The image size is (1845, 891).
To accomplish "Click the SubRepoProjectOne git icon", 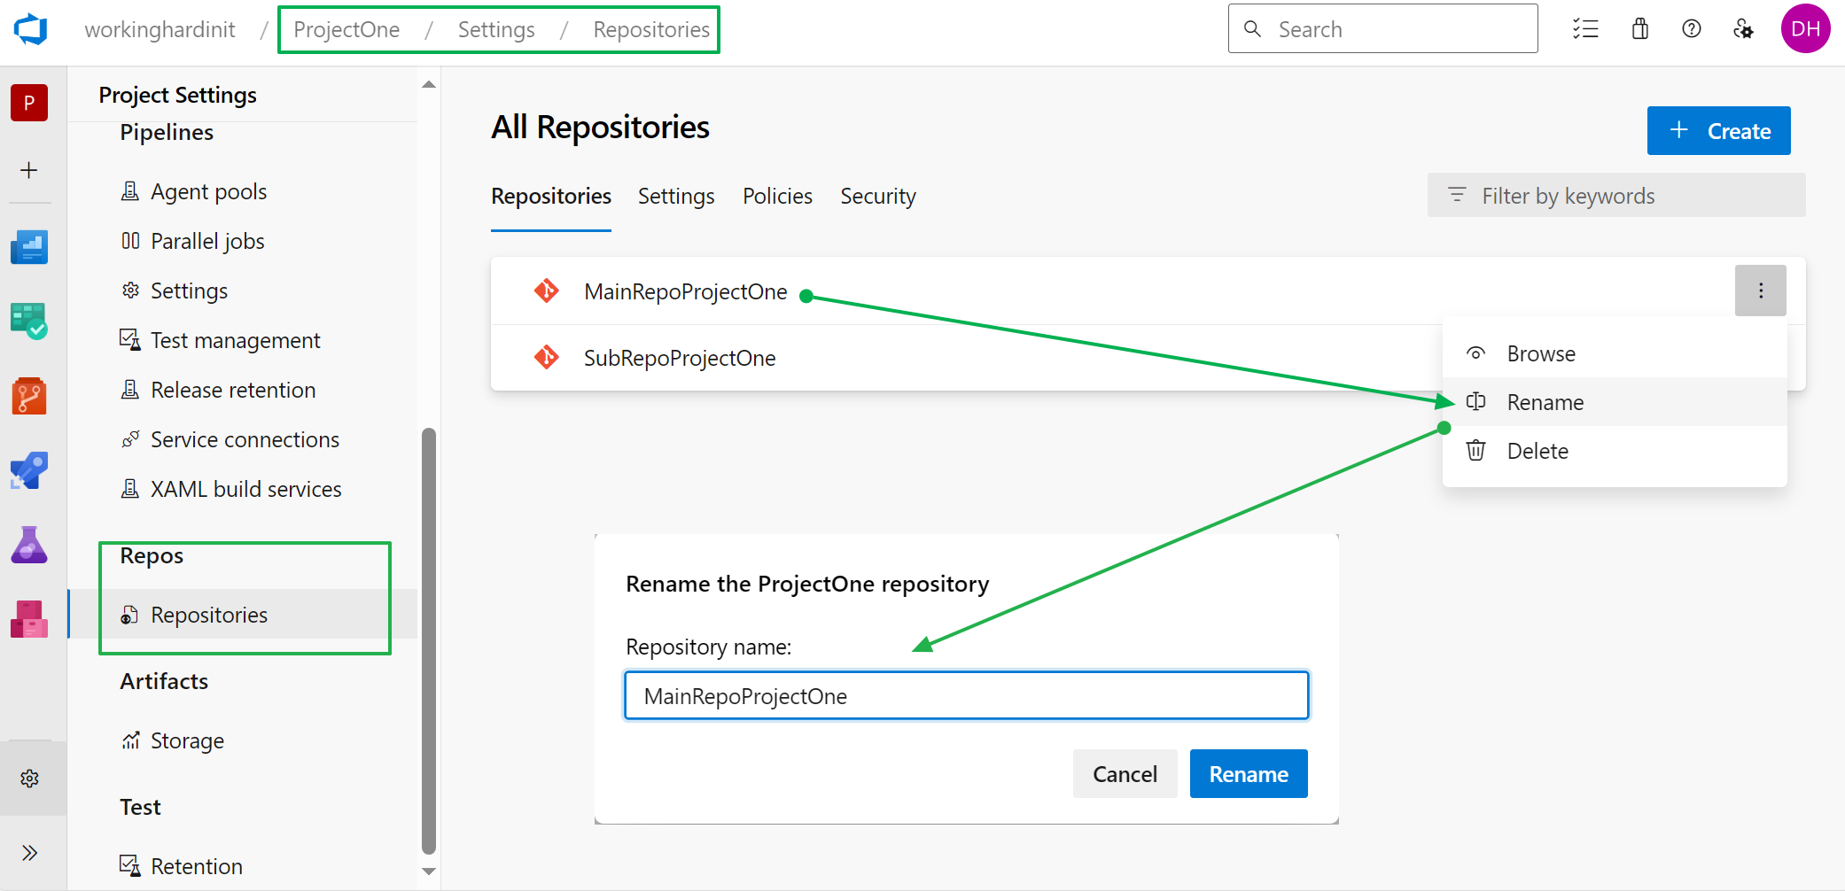I will [x=547, y=357].
